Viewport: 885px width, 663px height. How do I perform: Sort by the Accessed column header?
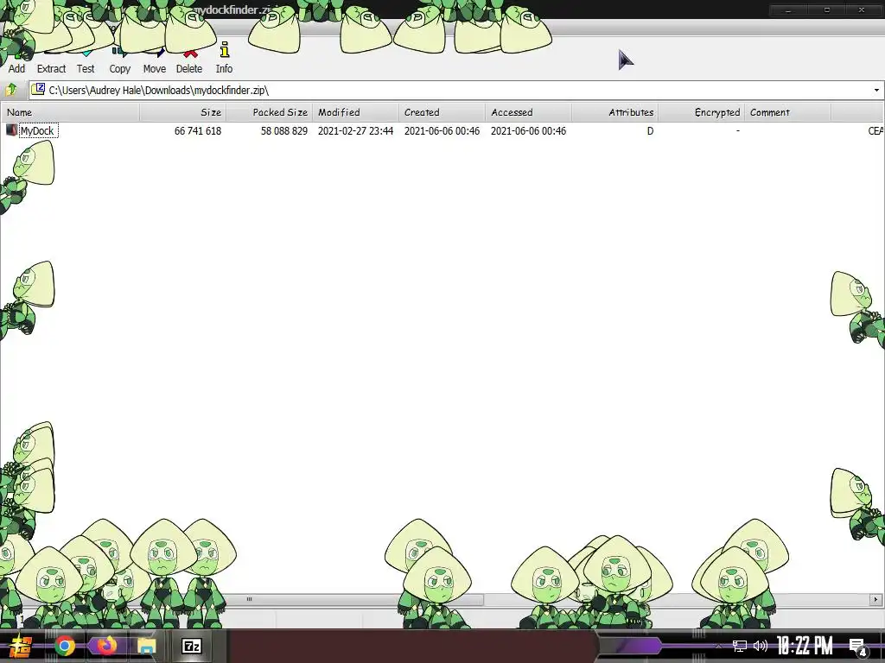pyautogui.click(x=528, y=112)
